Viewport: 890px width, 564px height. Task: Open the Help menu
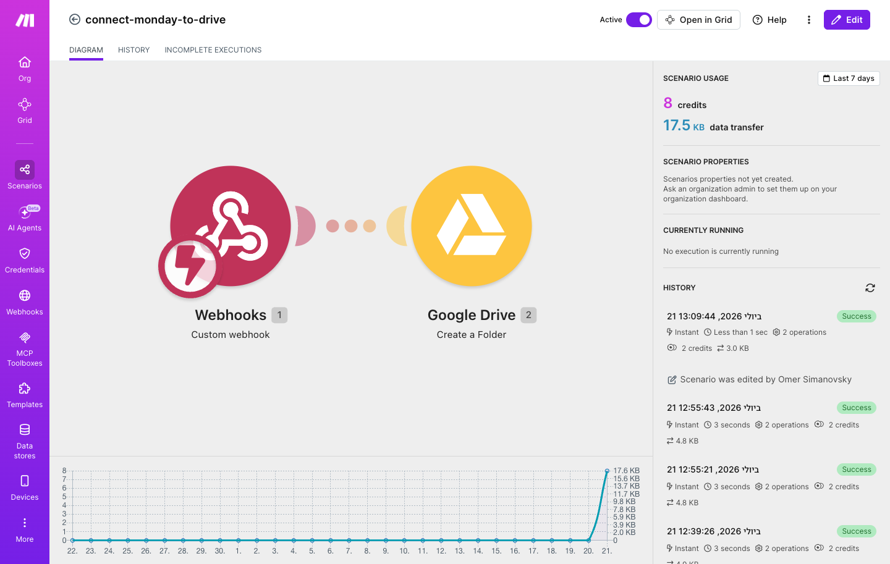pos(769,20)
